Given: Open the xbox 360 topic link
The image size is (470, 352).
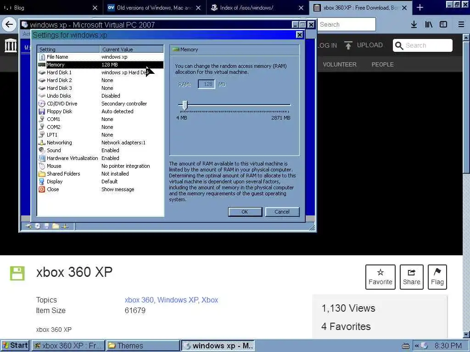Looking at the screenshot, I should (x=140, y=300).
